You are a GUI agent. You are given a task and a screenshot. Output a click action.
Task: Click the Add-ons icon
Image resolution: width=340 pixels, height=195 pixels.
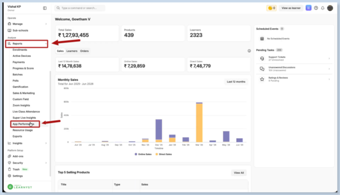tap(9, 157)
